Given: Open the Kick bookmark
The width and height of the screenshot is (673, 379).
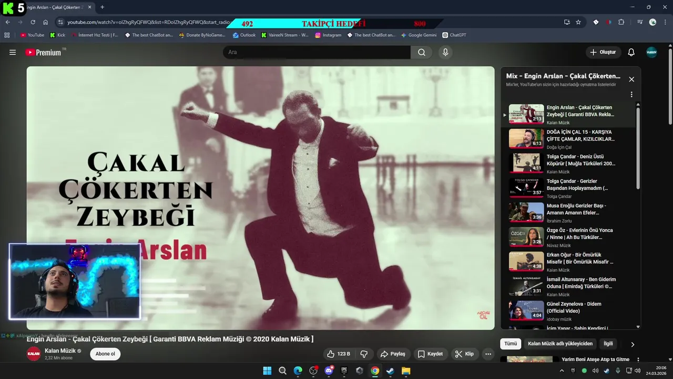Looking at the screenshot, I should [x=57, y=35].
